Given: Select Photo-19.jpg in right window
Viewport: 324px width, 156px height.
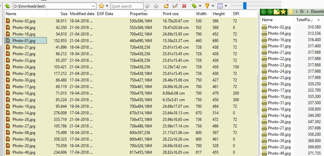Looking at the screenshot, I should click(x=279, y=109).
